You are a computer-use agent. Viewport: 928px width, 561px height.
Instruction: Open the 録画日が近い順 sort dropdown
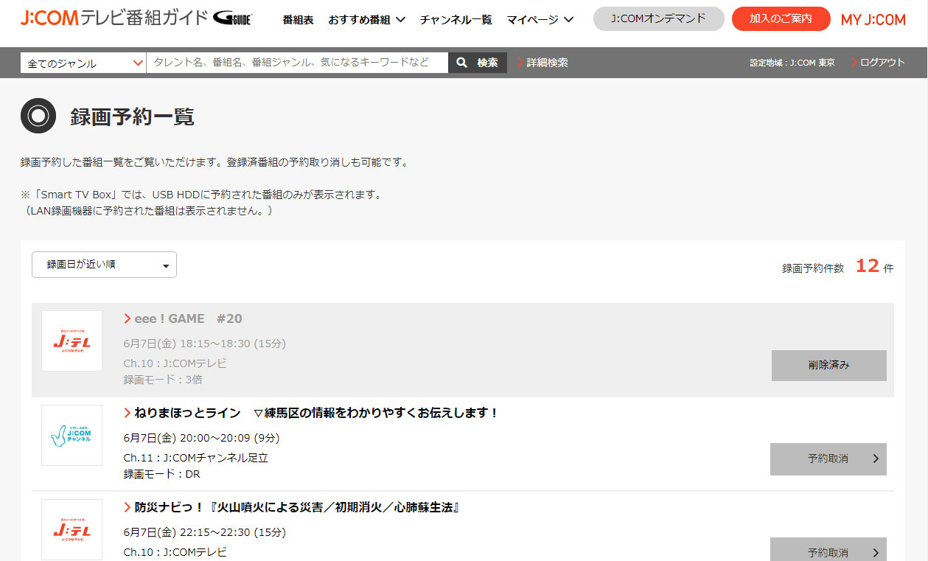104,265
